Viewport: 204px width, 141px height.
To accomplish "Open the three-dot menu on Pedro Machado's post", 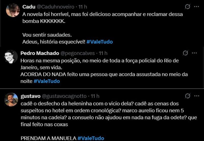I will [x=194, y=53].
